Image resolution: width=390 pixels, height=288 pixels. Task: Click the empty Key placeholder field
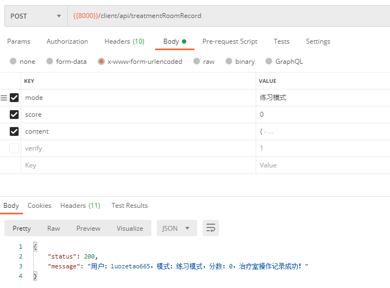pos(137,165)
